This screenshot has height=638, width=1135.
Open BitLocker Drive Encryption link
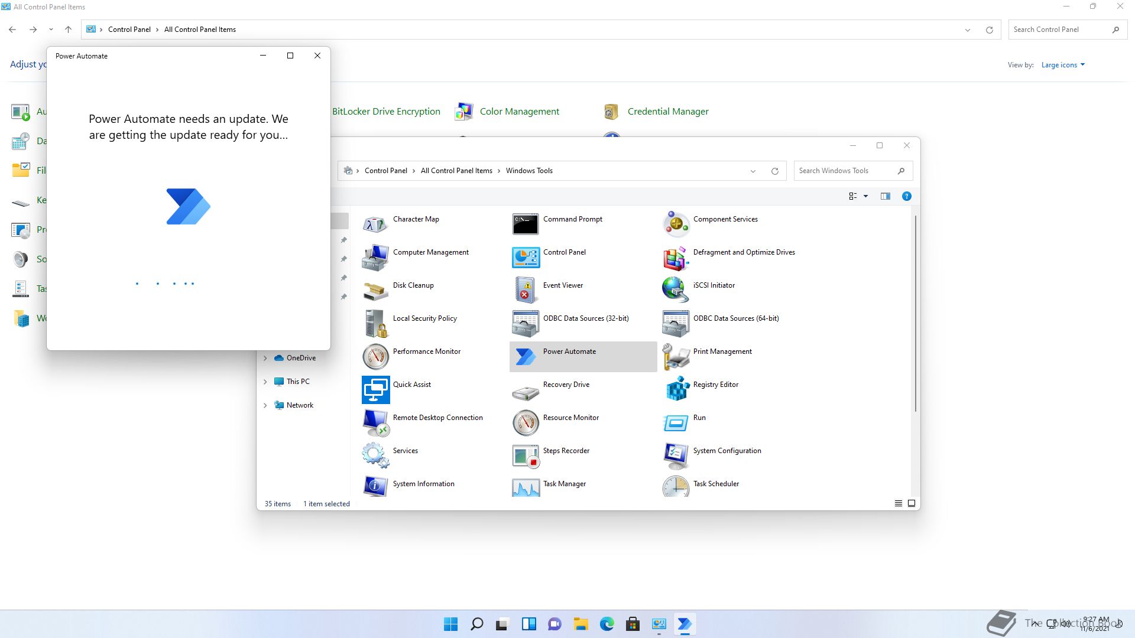(386, 112)
